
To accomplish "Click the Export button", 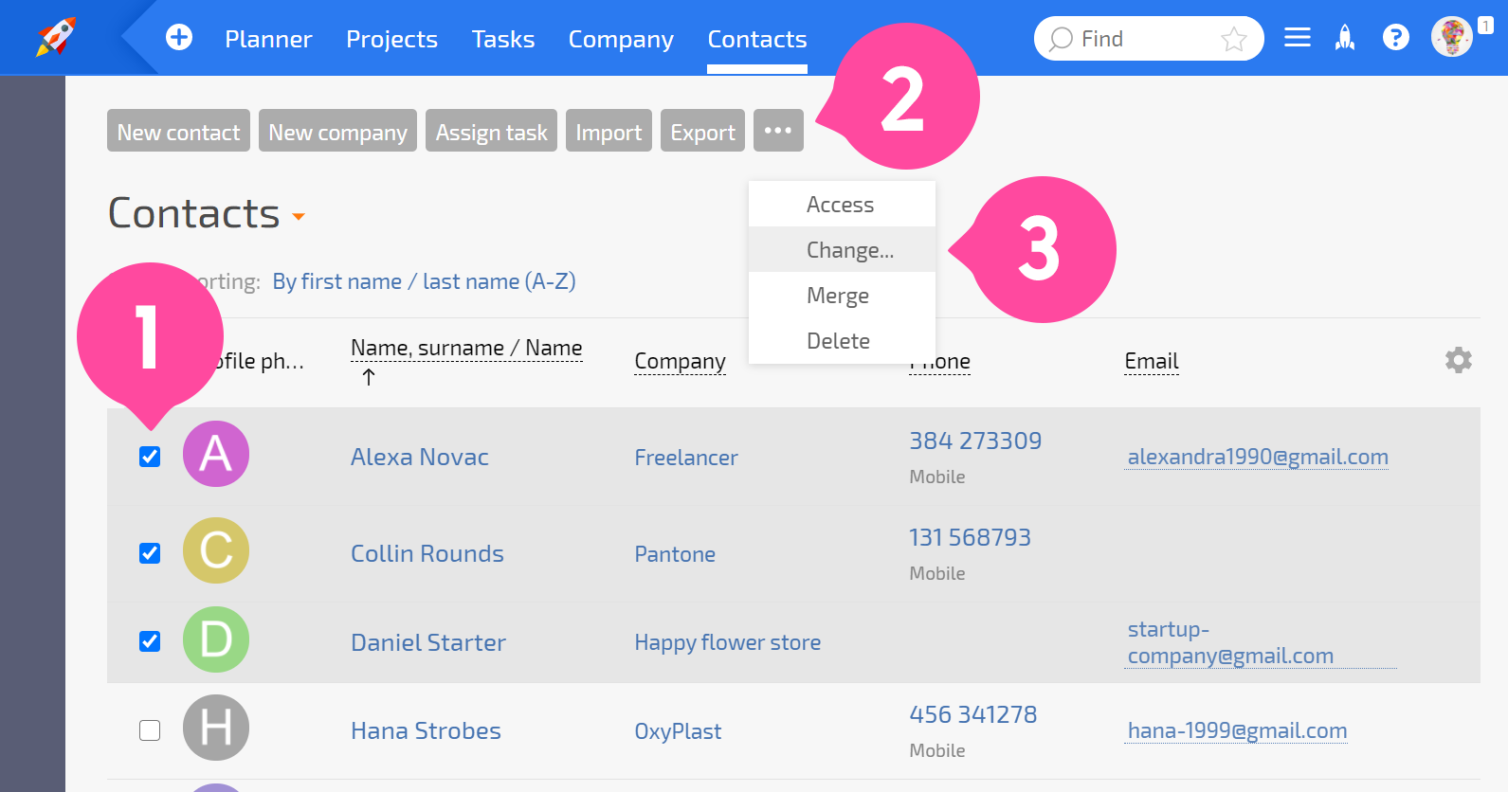I will [x=702, y=131].
